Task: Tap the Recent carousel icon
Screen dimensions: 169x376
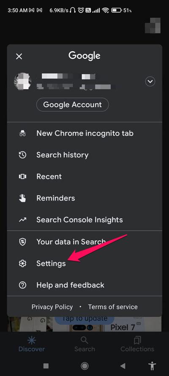Action: coord(22,177)
